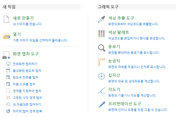Click the 마지막 캡처 영역 반복 repeat icon
Image resolution: width=177 pixels, height=118 pixels.
(x=8, y=111)
